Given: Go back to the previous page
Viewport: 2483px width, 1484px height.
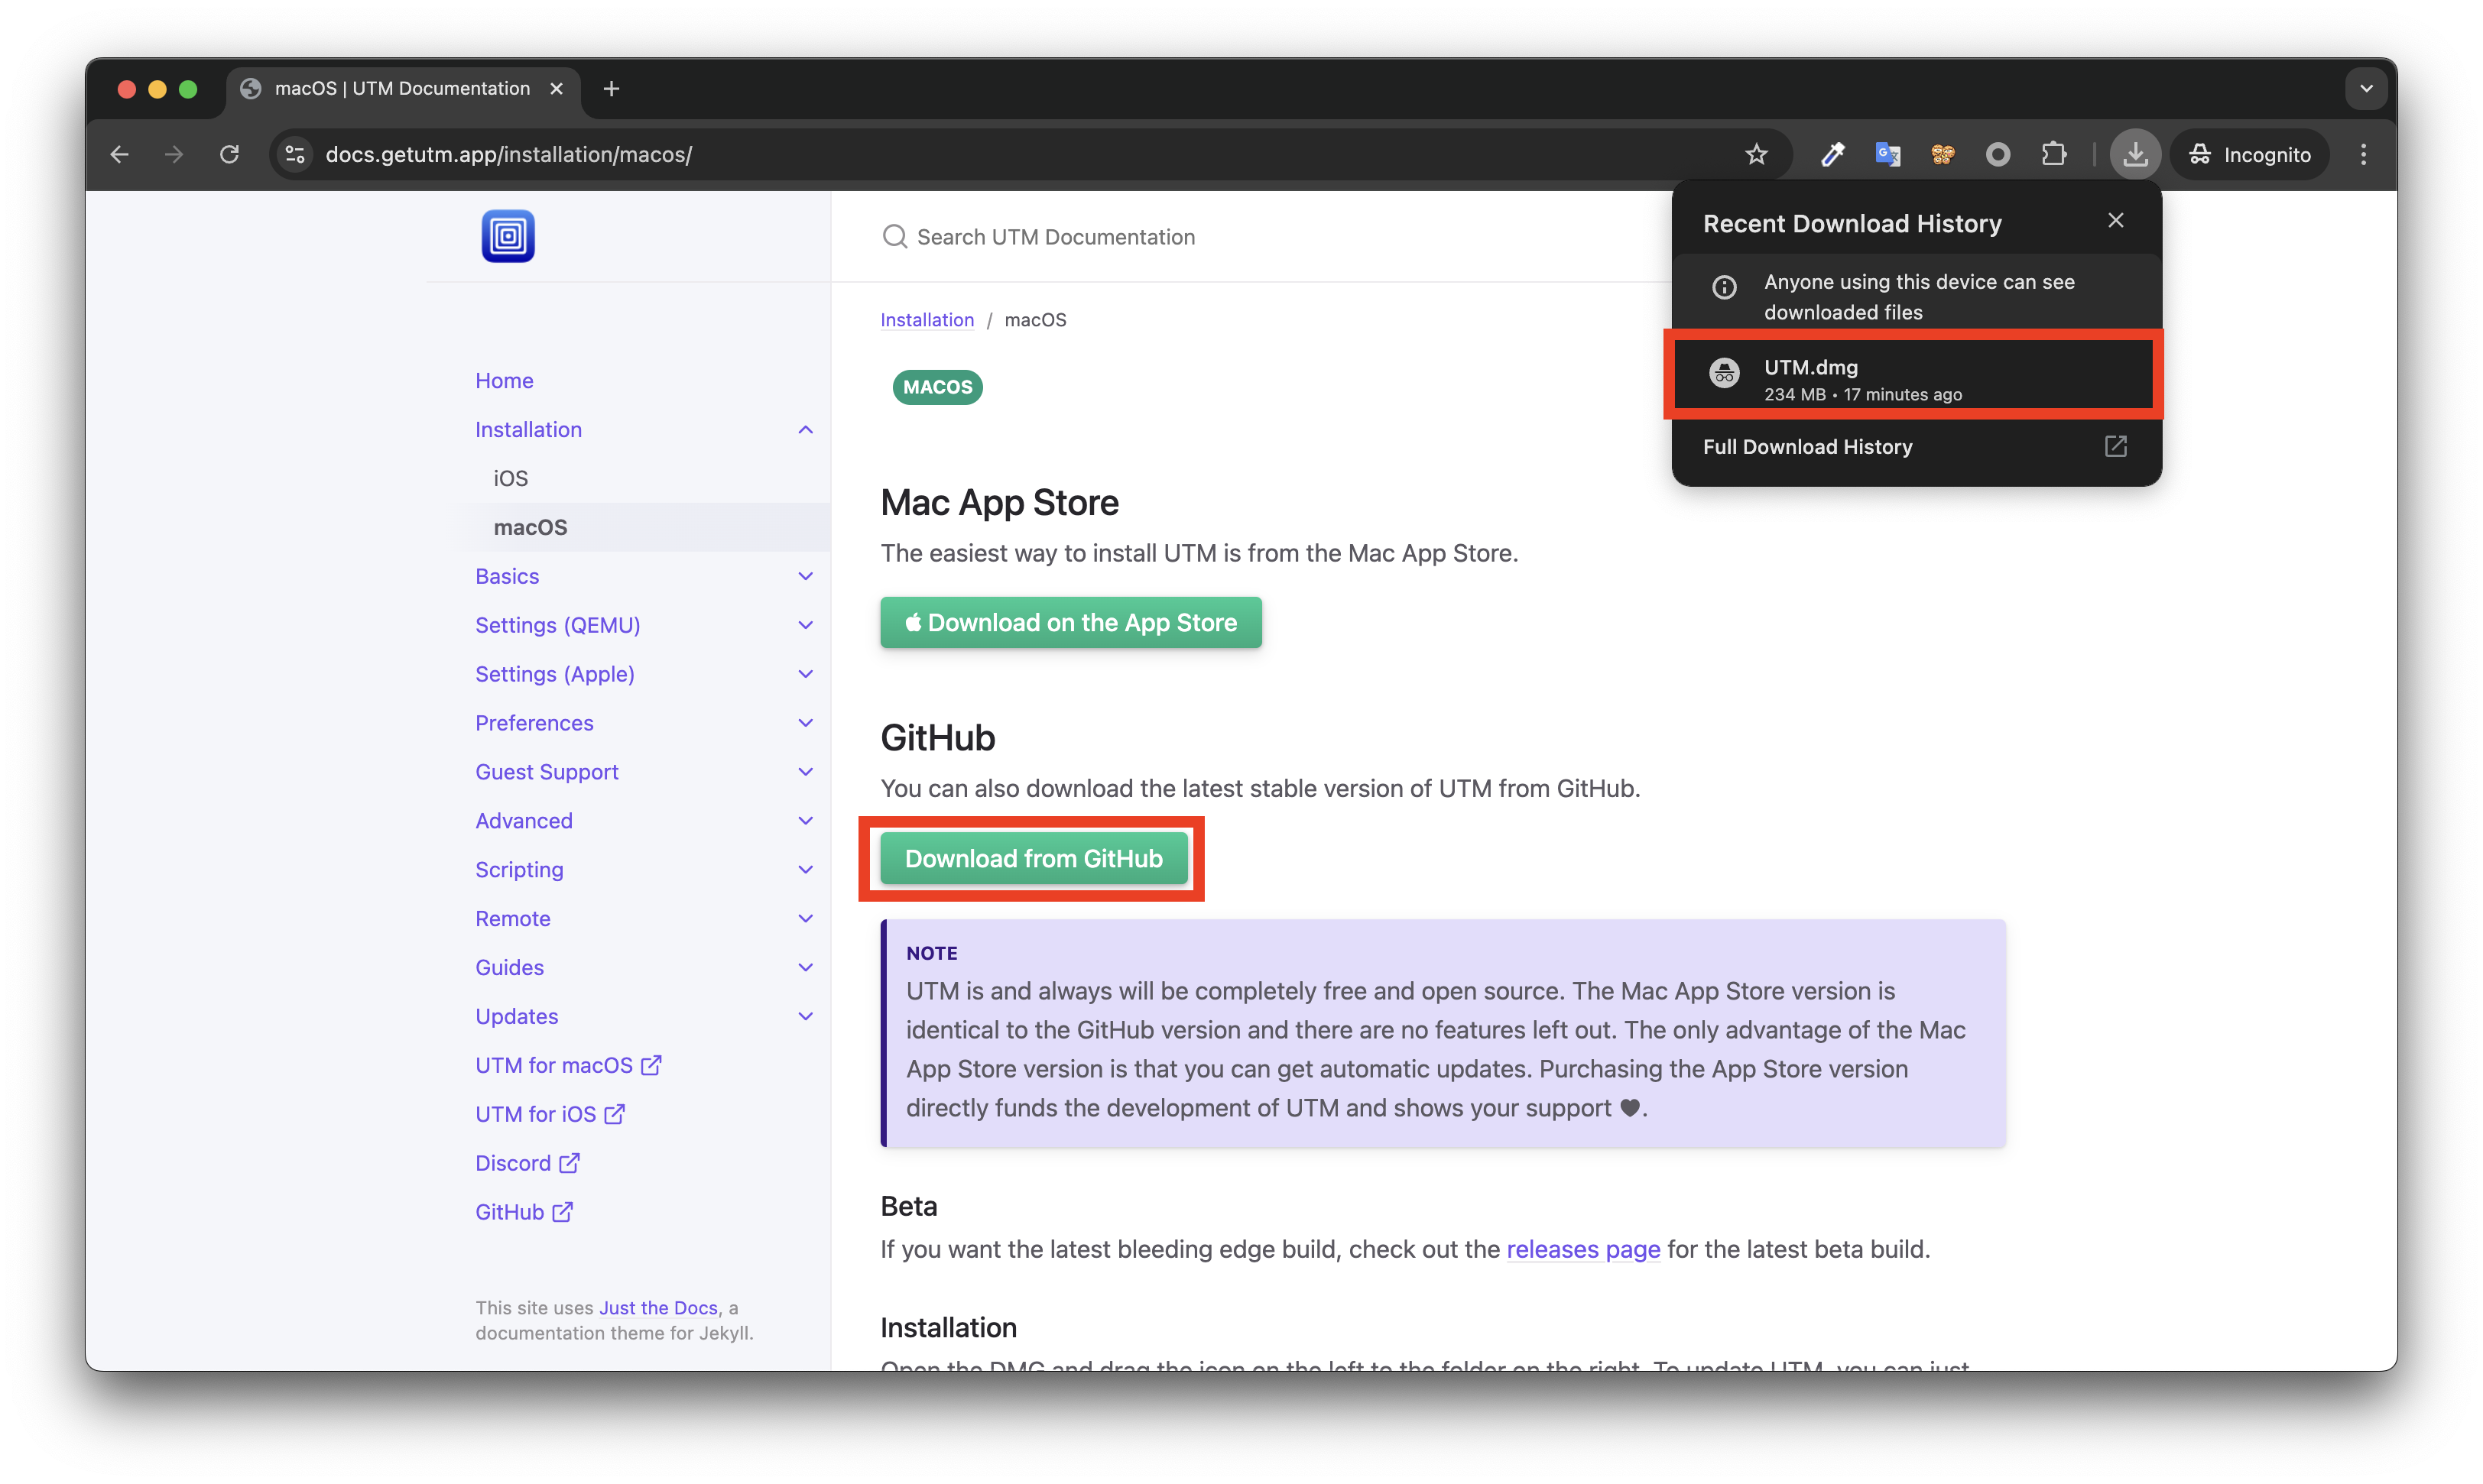Looking at the screenshot, I should pyautogui.click(x=120, y=154).
